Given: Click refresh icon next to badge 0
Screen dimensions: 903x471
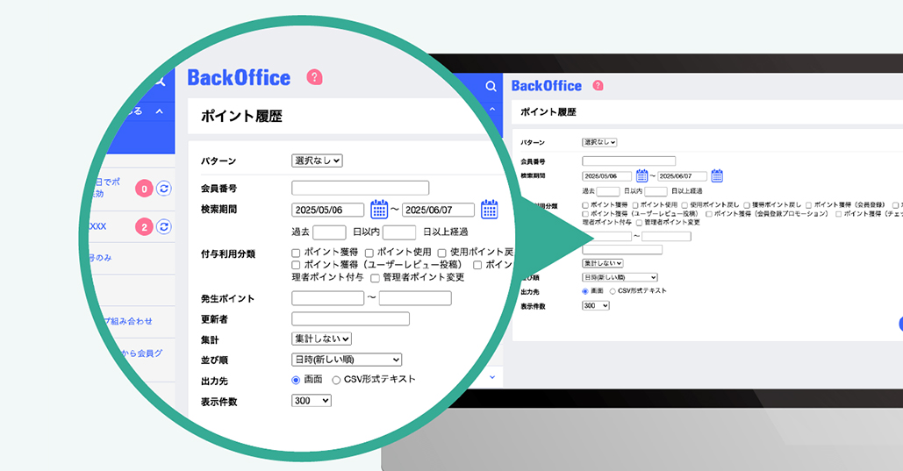Looking at the screenshot, I should 164,188.
